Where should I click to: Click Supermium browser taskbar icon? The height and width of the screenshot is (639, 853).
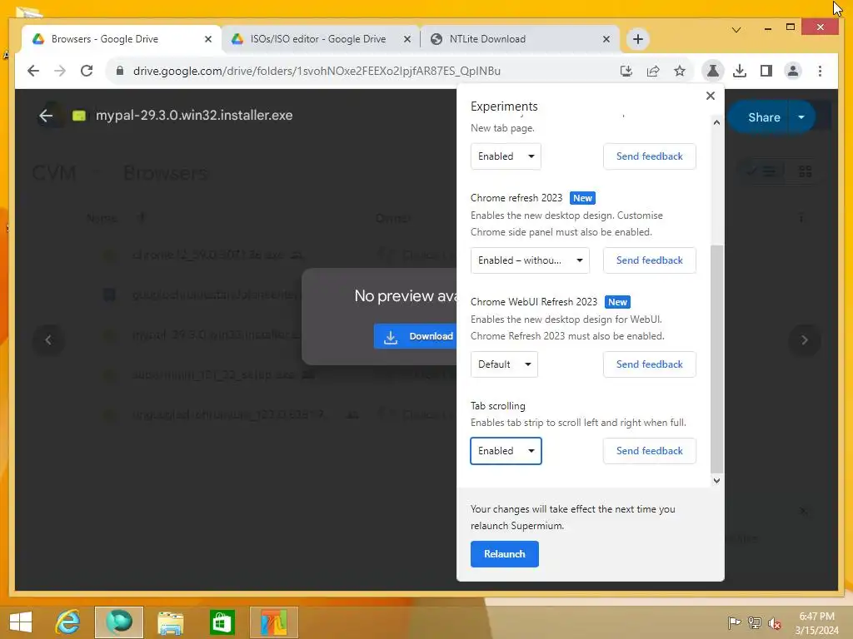[118, 622]
